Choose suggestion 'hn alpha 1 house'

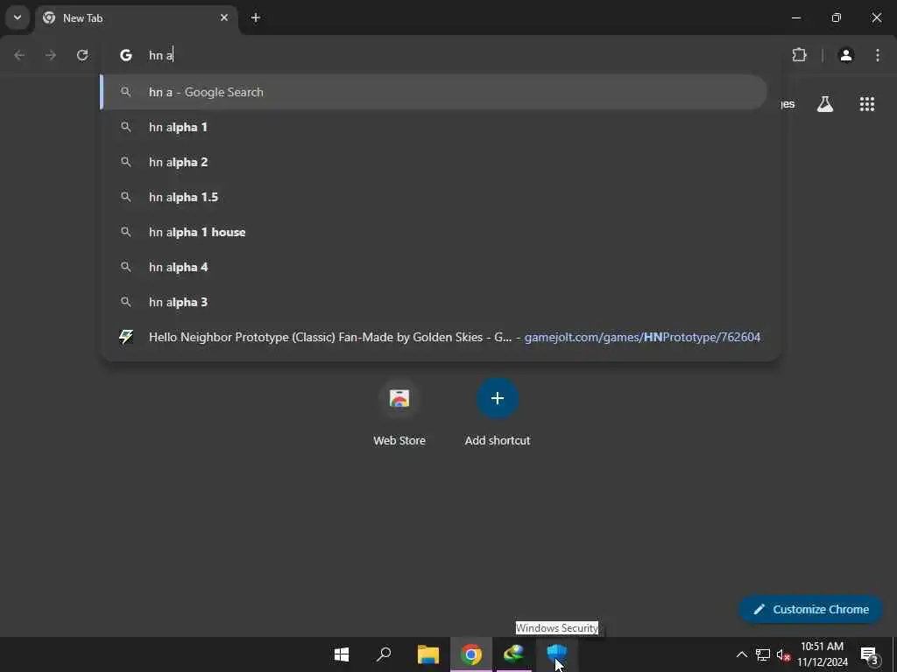[x=434, y=232]
